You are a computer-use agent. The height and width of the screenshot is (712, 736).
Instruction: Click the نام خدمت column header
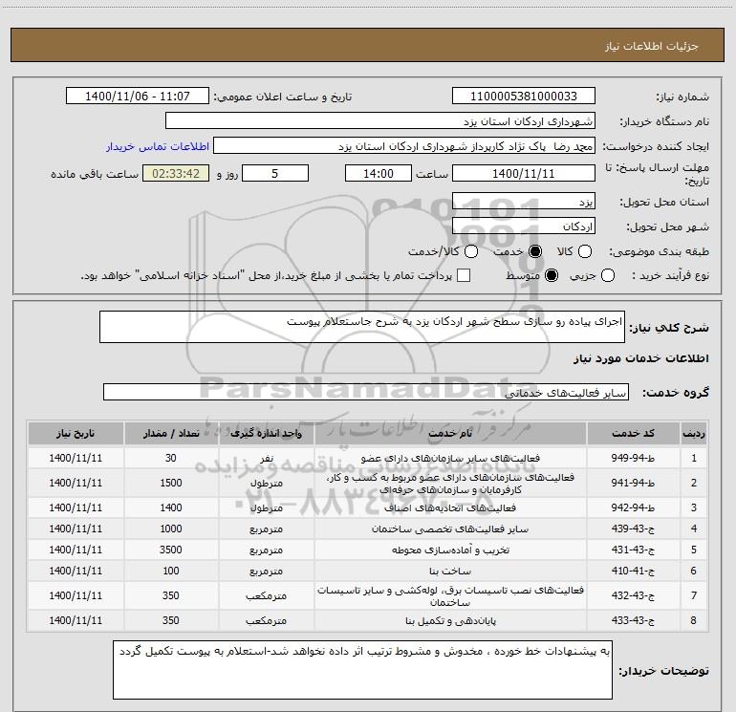click(x=450, y=433)
